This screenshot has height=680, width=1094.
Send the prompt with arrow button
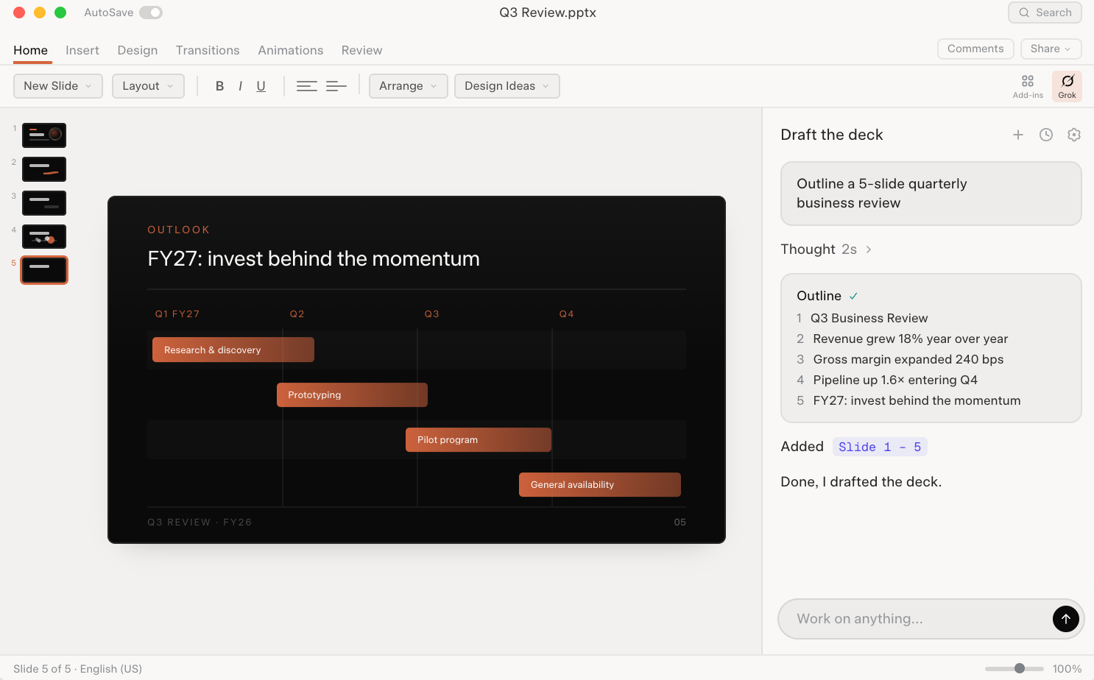tap(1066, 619)
